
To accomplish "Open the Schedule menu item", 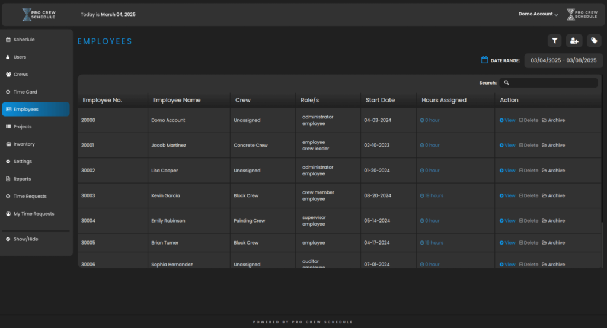I will 24,40.
